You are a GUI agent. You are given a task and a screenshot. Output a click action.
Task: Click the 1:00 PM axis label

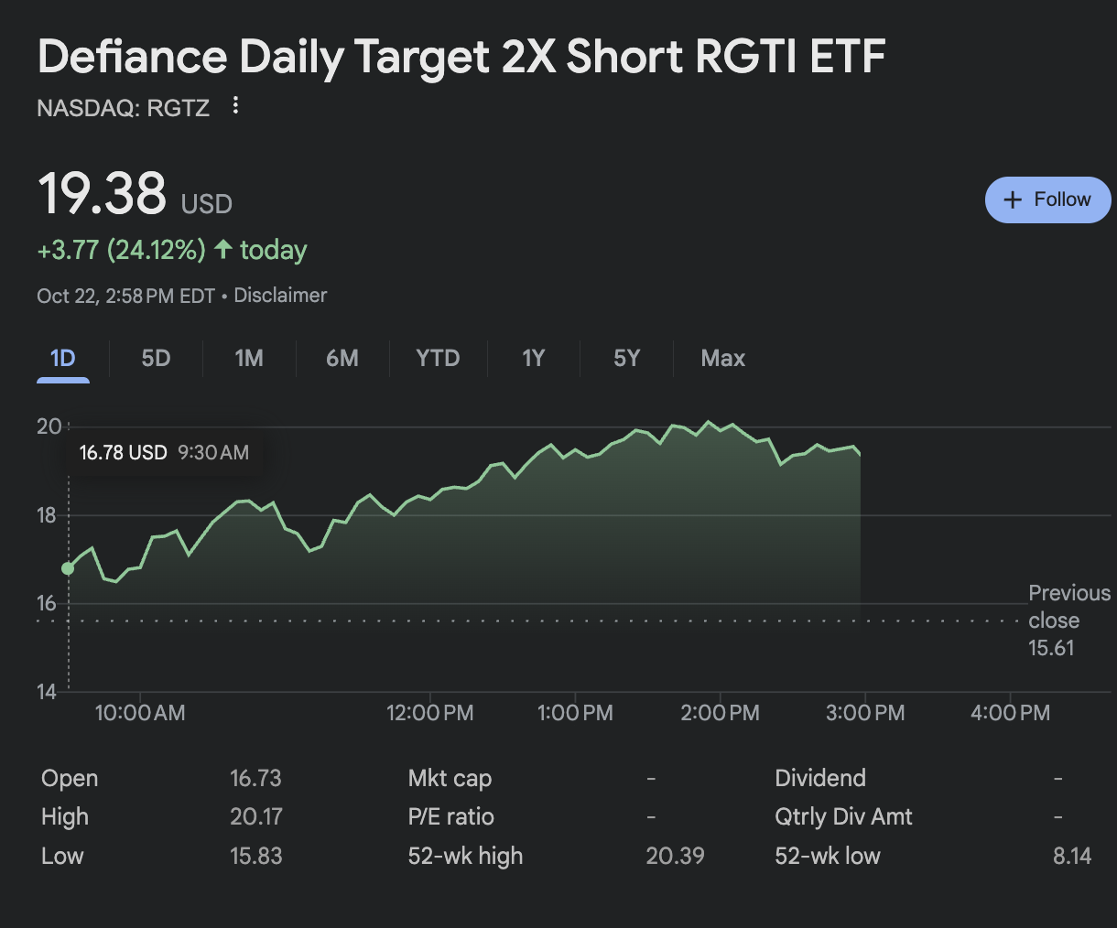575,713
